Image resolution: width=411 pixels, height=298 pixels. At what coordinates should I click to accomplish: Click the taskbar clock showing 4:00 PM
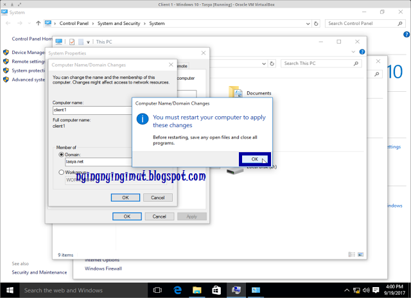394,290
